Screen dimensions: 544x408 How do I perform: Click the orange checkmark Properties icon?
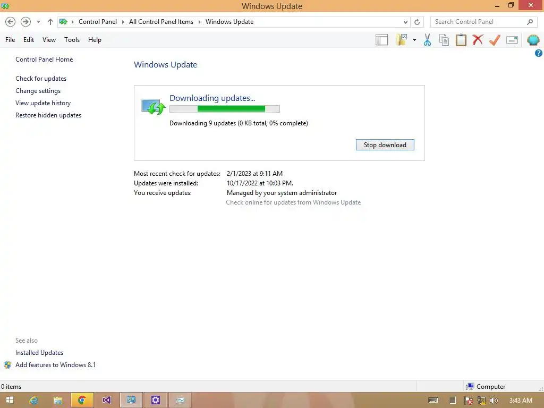pyautogui.click(x=495, y=40)
